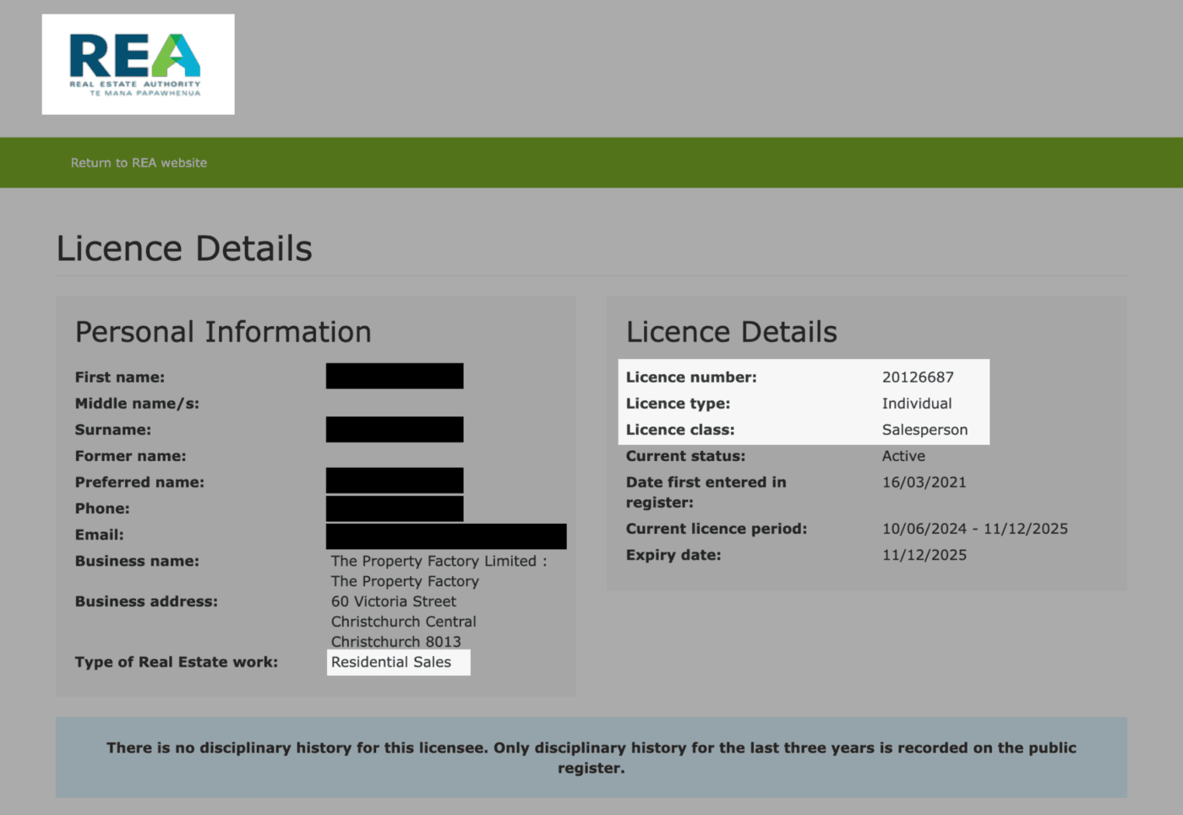
Task: Click the REA logo
Action: (x=138, y=63)
